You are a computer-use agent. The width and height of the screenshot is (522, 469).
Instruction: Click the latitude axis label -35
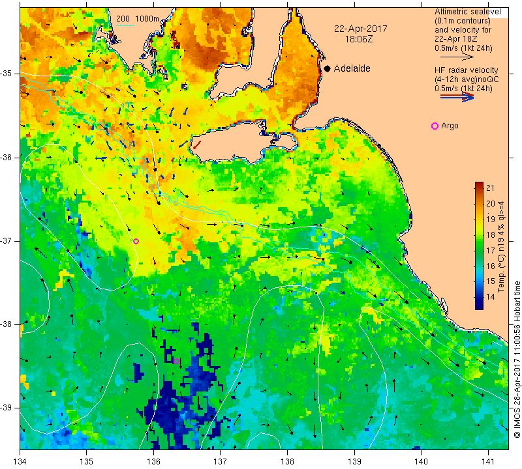[6, 74]
